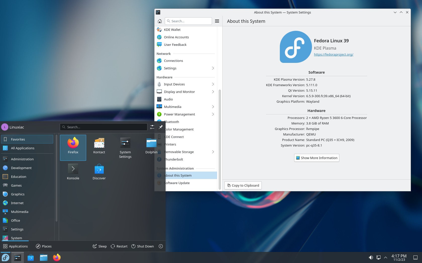This screenshot has width=422, height=263.
Task: Expand Power Management chevron
Action: (x=213, y=114)
